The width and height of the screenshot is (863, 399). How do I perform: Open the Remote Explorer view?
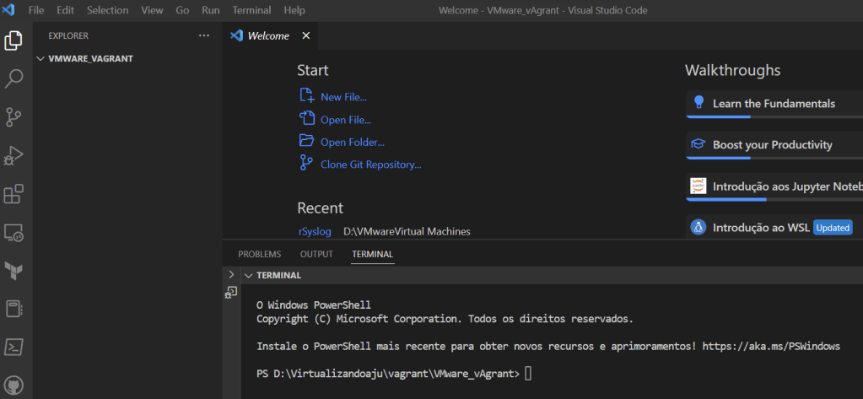[14, 233]
